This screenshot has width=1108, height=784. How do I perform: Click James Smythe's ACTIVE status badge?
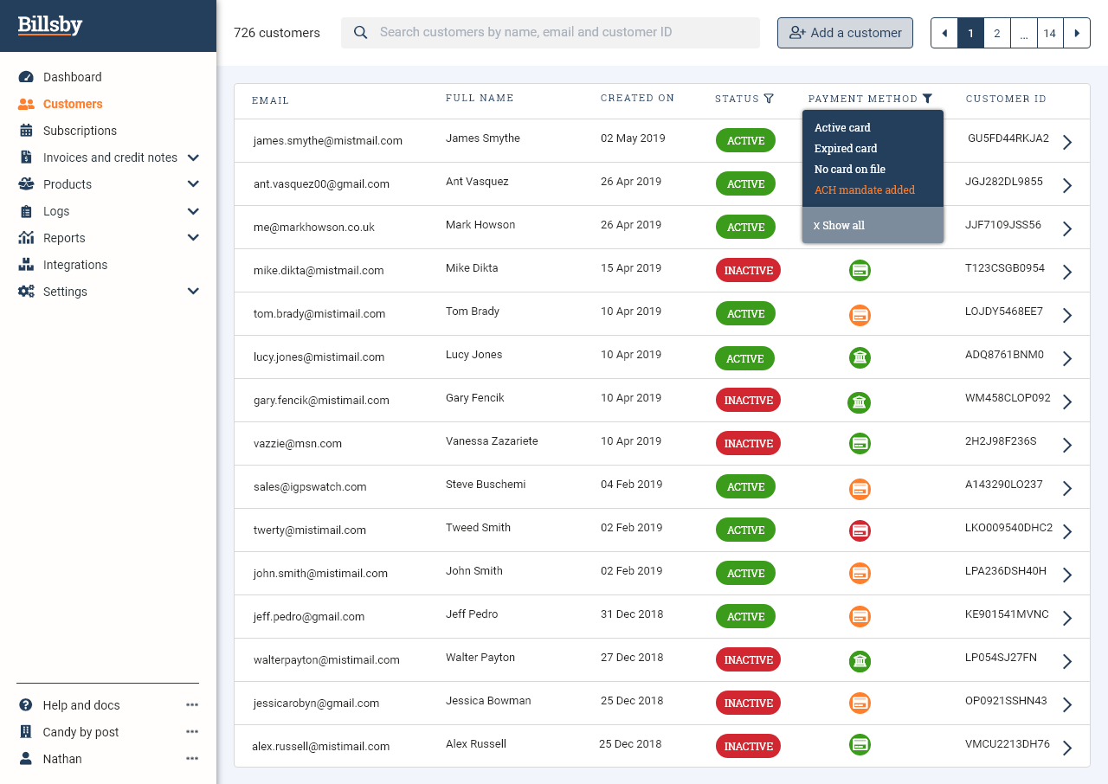click(x=745, y=140)
